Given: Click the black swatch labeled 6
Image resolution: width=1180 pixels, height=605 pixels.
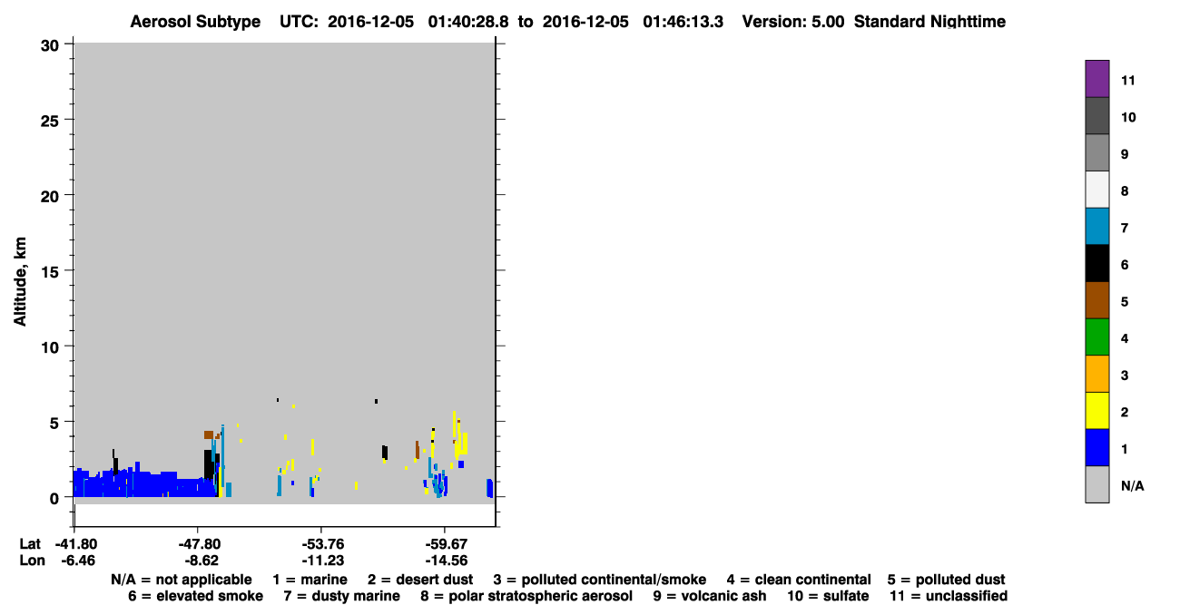Looking at the screenshot, I should coord(1097,264).
